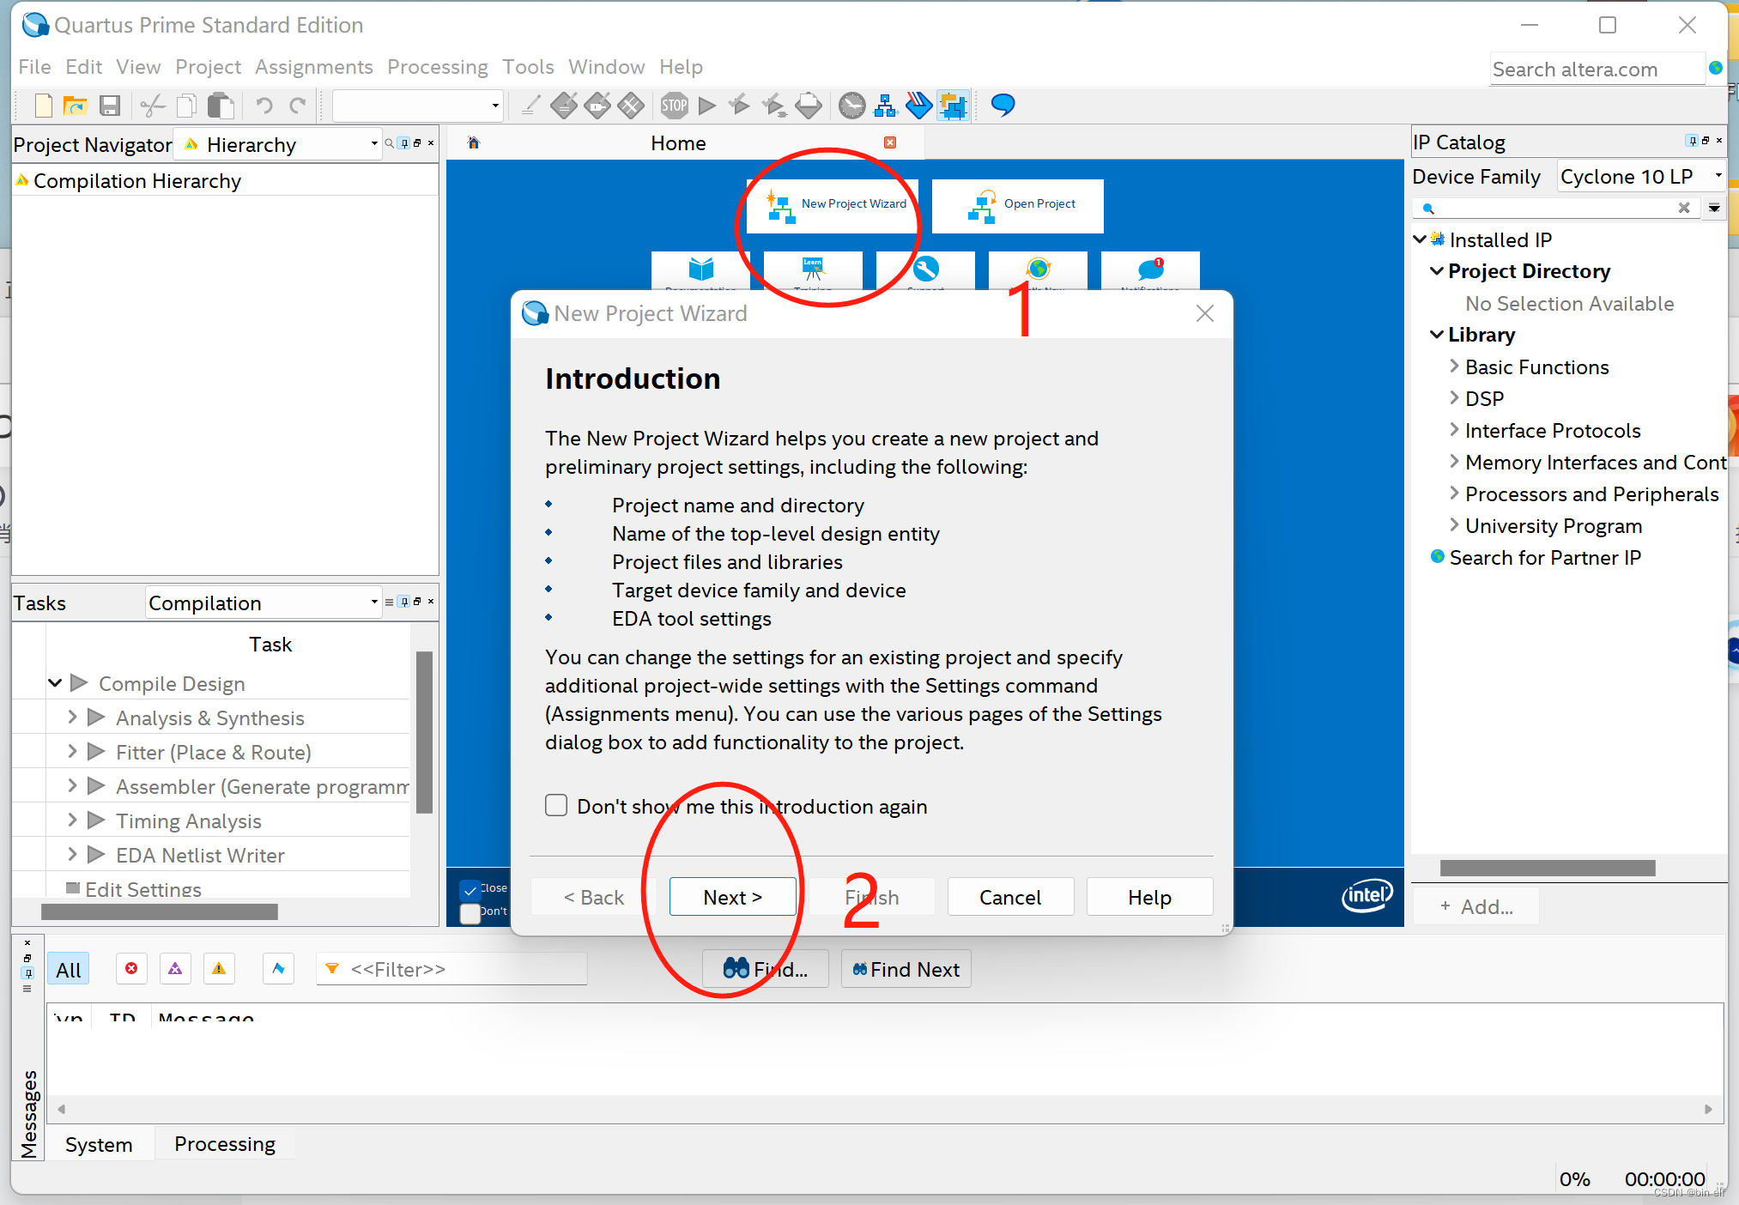The width and height of the screenshot is (1739, 1205).
Task: Click the Chip Planner toolbar icon
Action: 953,106
